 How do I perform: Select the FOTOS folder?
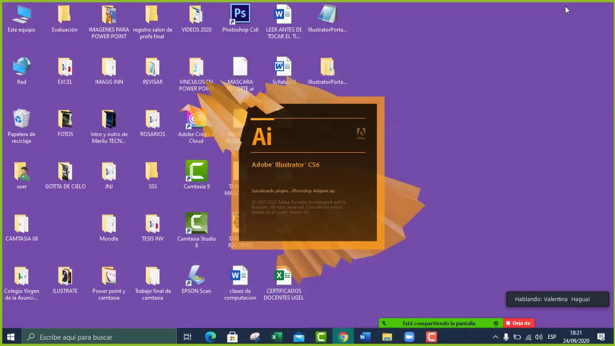[65, 124]
